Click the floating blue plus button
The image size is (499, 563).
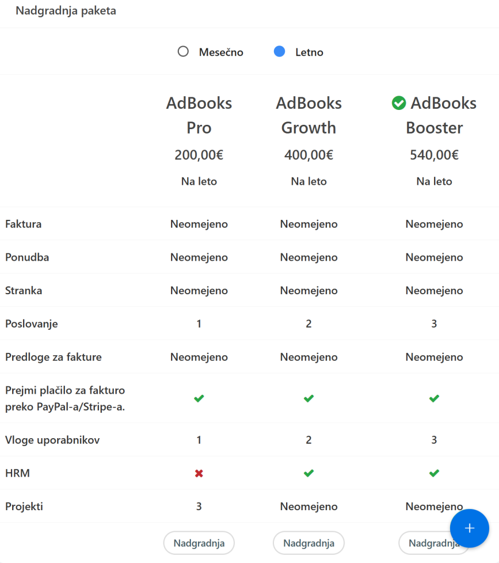pos(469,528)
